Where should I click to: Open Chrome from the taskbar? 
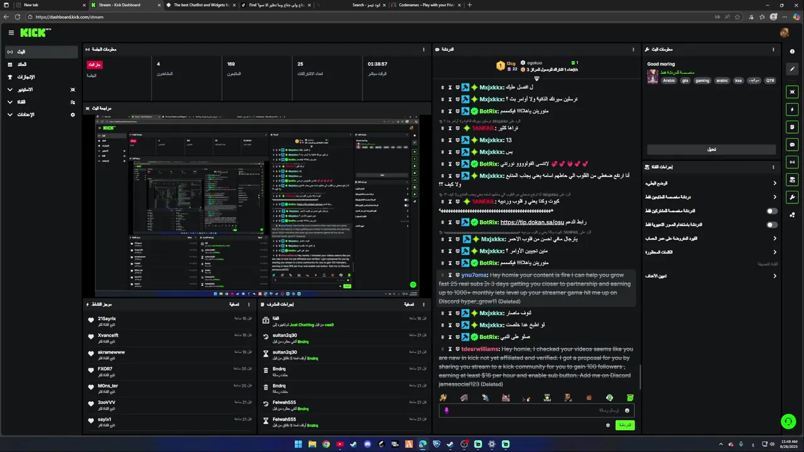point(326,444)
